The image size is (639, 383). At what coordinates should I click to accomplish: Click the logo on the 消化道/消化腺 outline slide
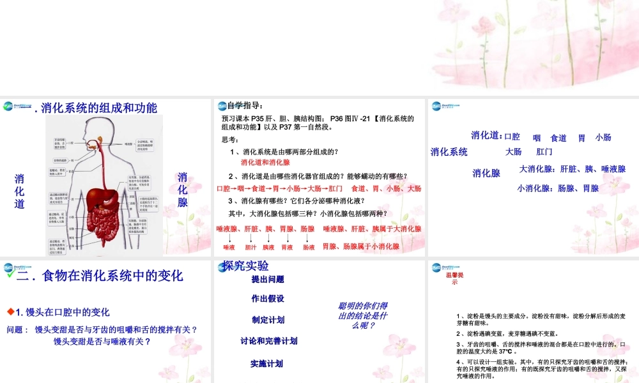point(446,106)
